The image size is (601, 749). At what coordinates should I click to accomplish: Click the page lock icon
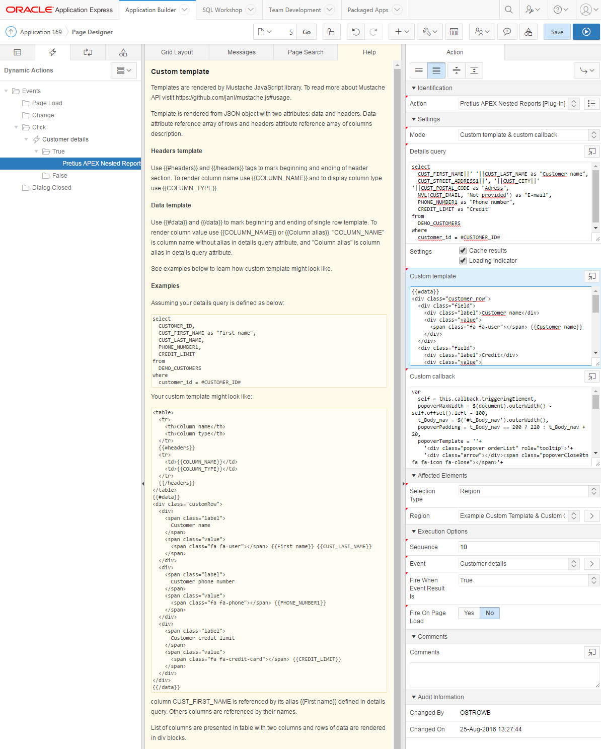click(x=331, y=32)
